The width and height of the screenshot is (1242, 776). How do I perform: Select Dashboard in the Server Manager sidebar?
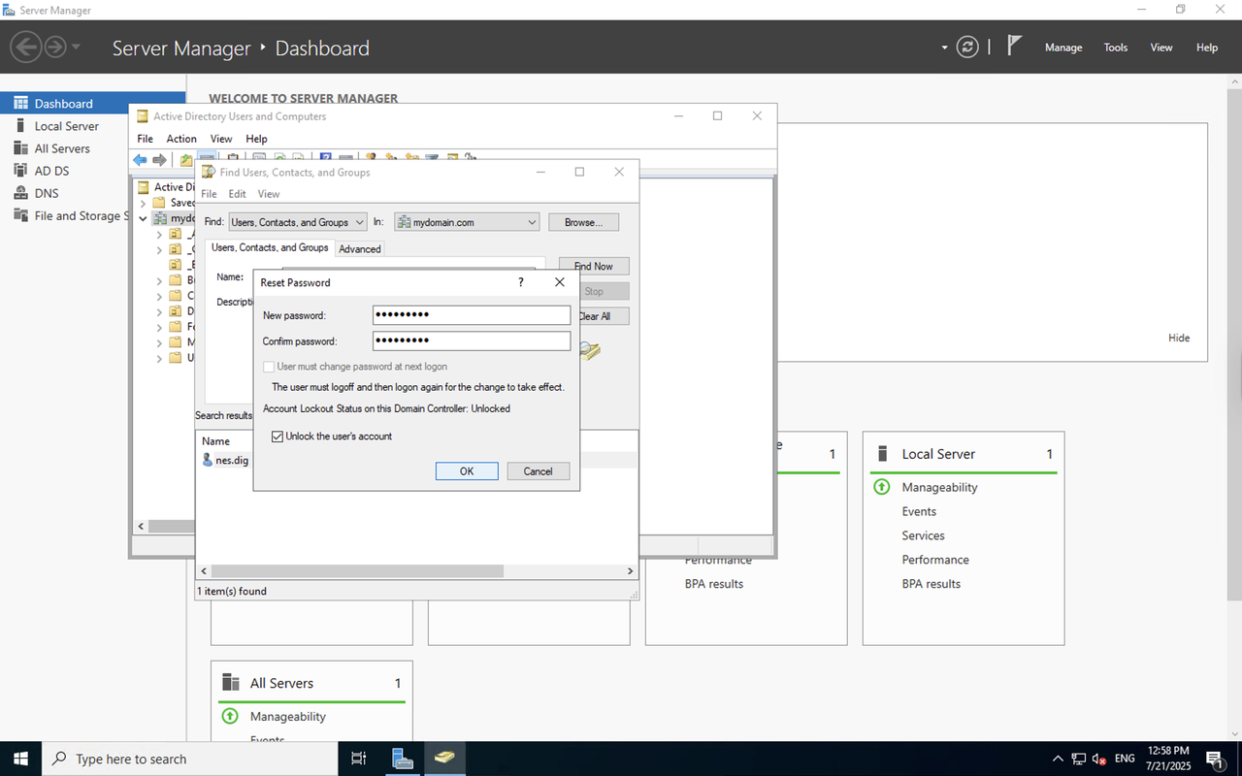point(93,104)
